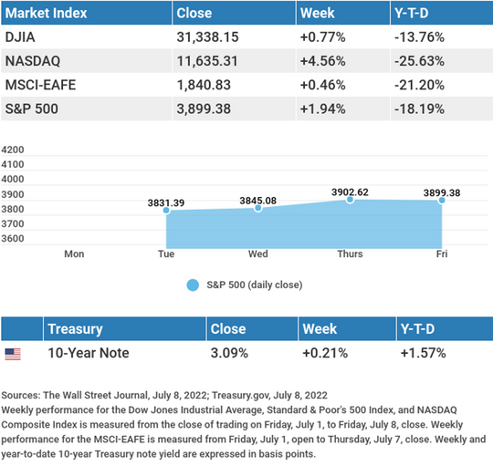
Task: Click the 10-Year Note close 3.09%
Action: click(x=229, y=353)
